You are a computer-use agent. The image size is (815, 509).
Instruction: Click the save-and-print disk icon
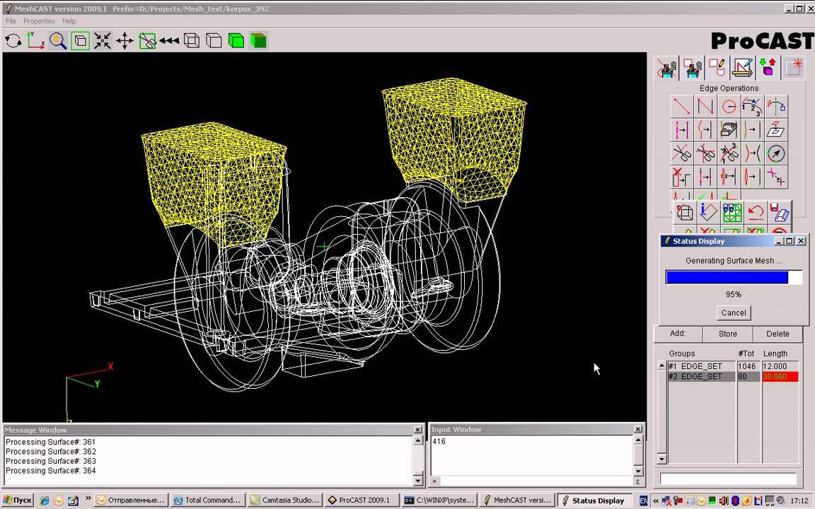coord(779,211)
